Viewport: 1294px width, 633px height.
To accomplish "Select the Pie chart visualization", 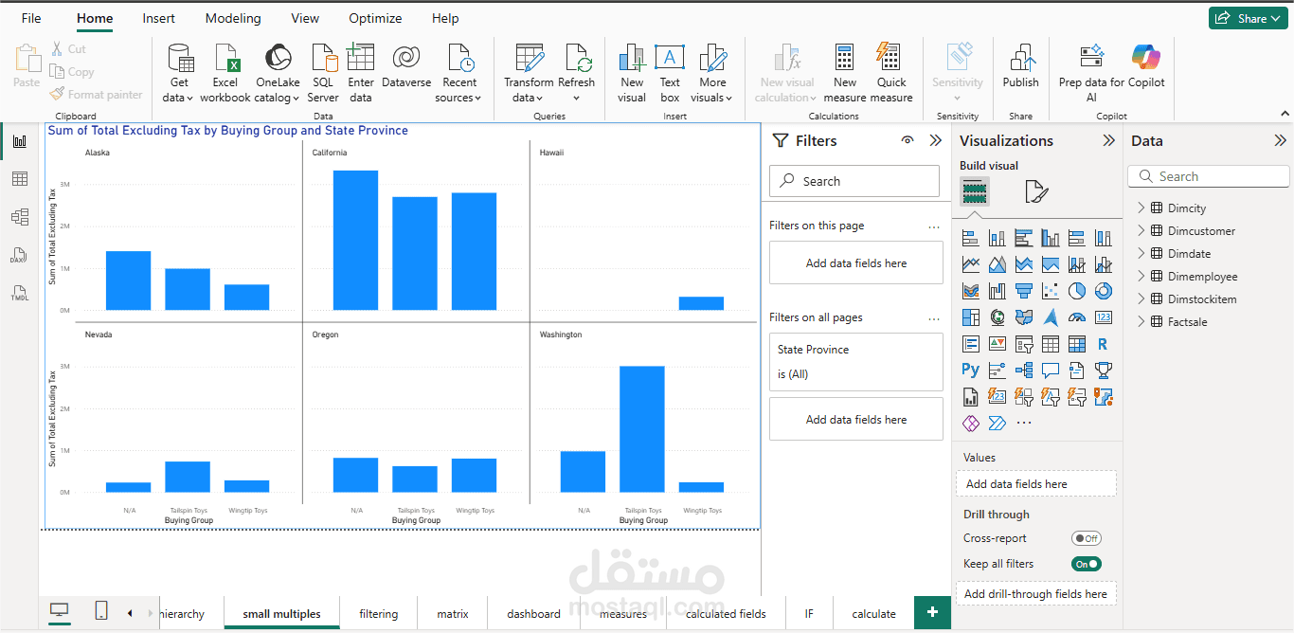I will coord(1077,291).
